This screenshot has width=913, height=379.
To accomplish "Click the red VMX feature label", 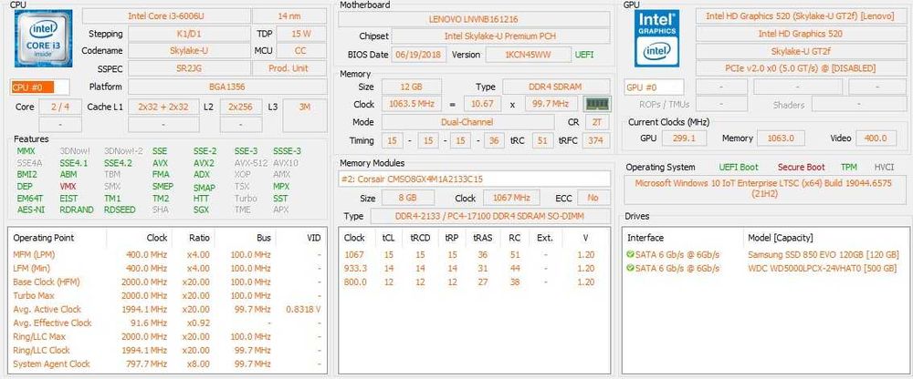I will coord(68,187).
